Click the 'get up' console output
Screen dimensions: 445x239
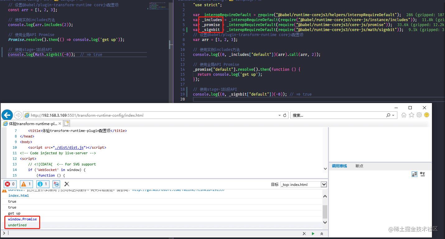(x=14, y=213)
